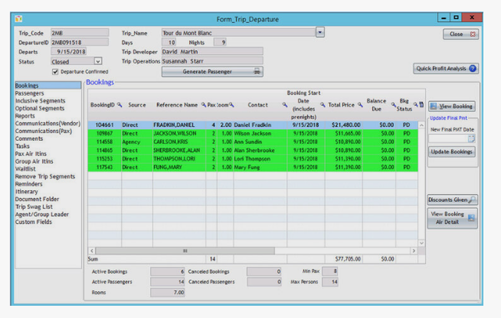Open Passengers in the left navigation list
This screenshot has width=501, height=318.
30,93
